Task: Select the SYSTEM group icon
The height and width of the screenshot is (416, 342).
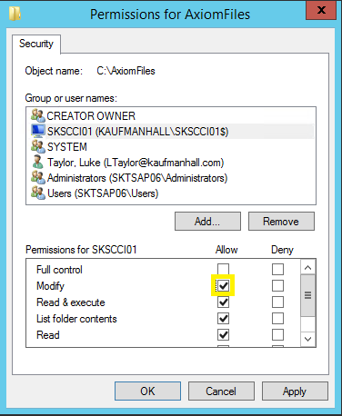Action: tap(38, 146)
